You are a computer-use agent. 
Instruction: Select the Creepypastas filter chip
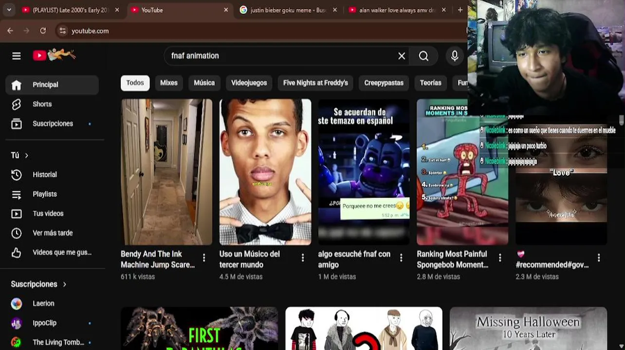[384, 83]
